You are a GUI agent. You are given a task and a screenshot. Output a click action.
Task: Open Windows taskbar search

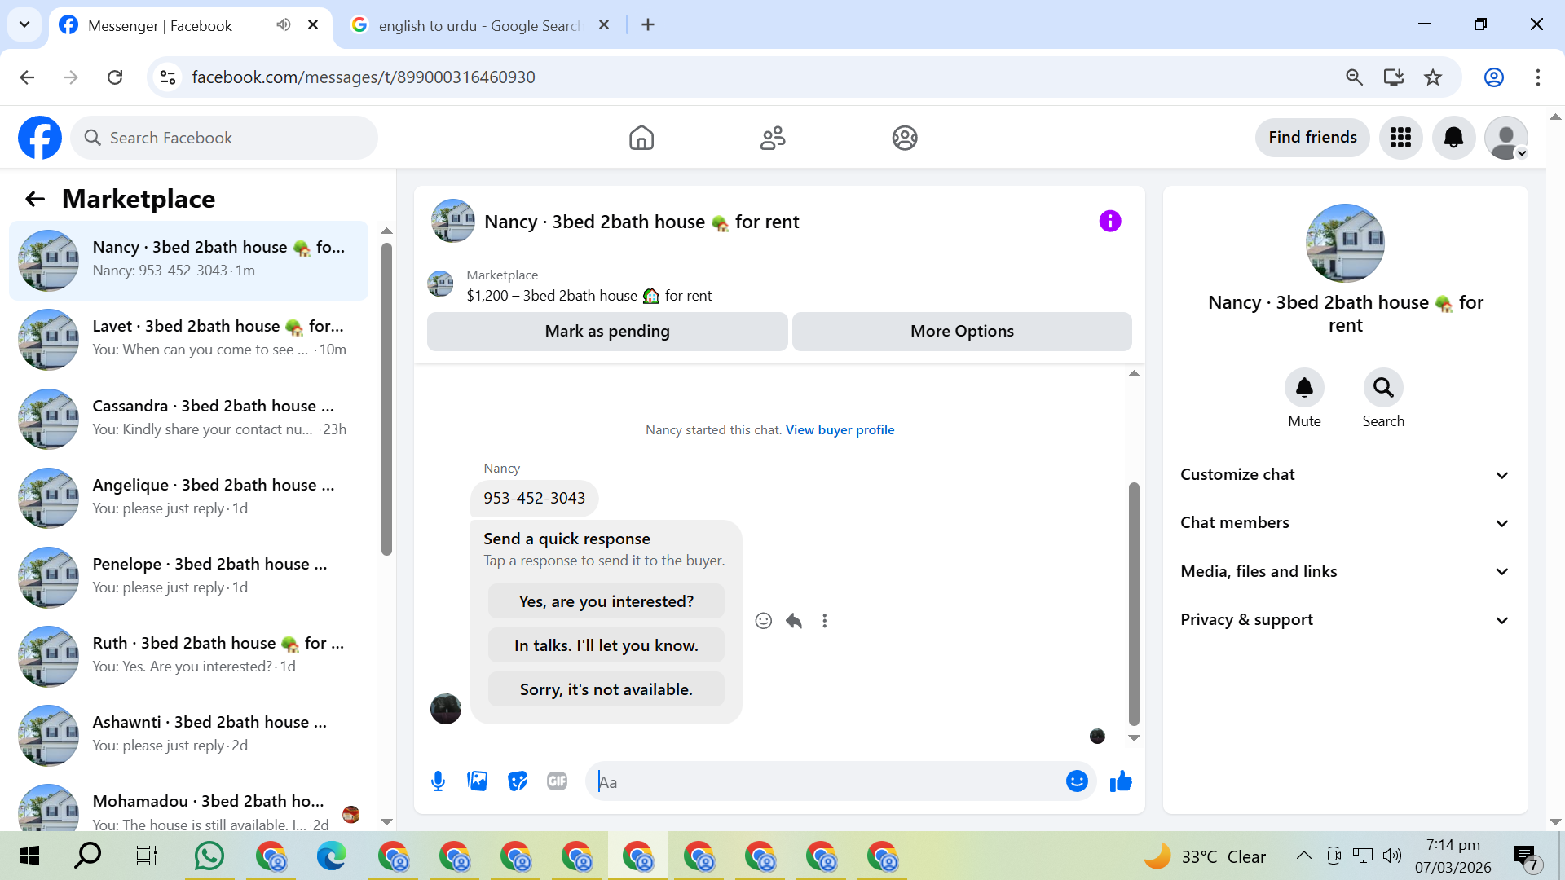coord(87,856)
